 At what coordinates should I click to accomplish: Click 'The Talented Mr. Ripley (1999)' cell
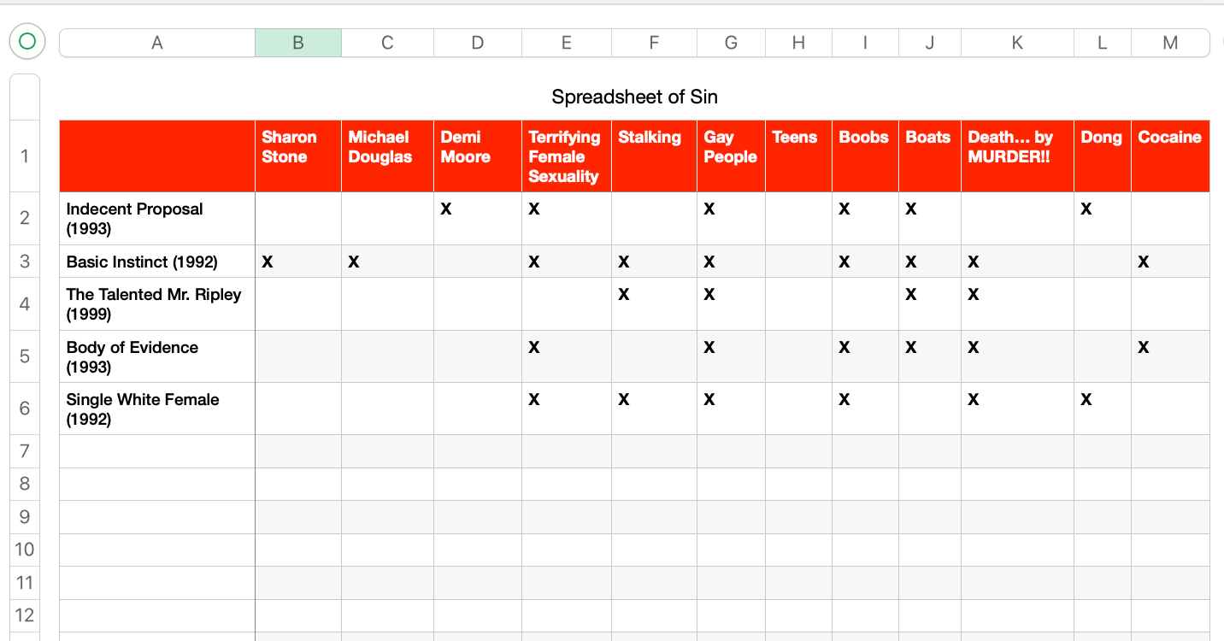[x=157, y=303]
